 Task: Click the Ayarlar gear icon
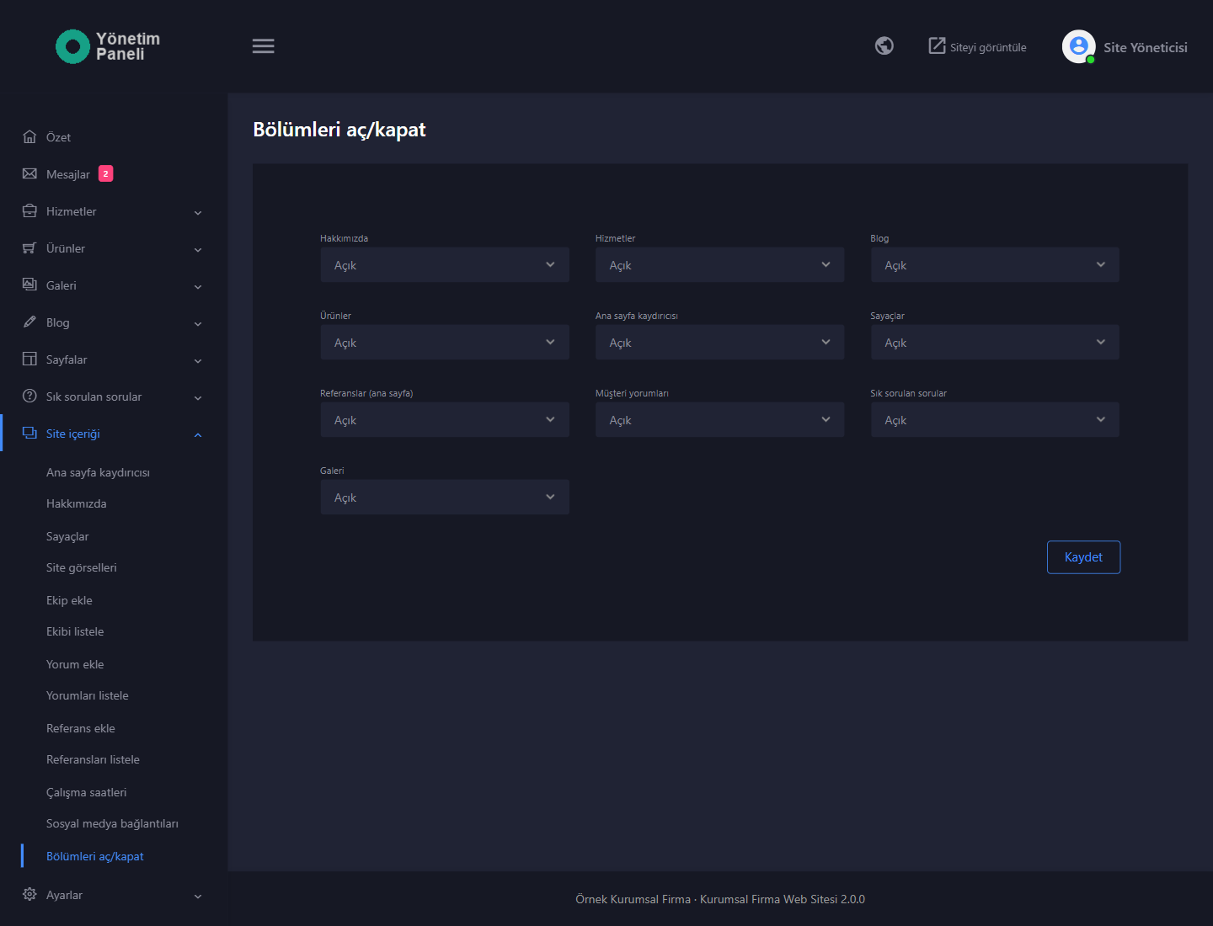coord(29,894)
